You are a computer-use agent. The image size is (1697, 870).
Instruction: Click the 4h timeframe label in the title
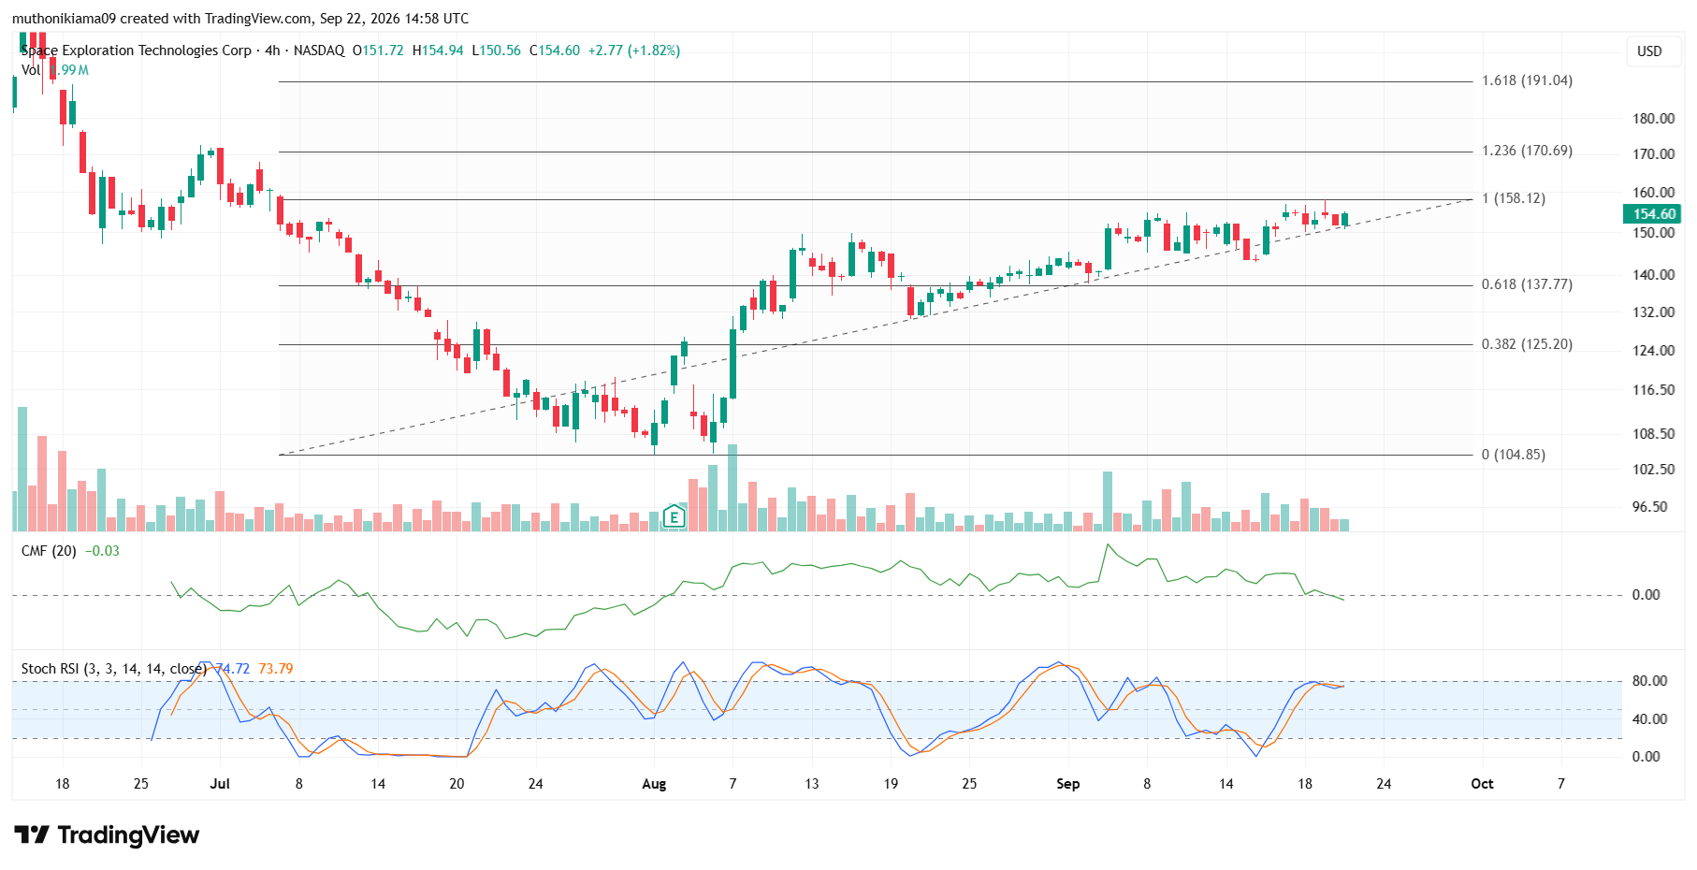pyautogui.click(x=272, y=51)
